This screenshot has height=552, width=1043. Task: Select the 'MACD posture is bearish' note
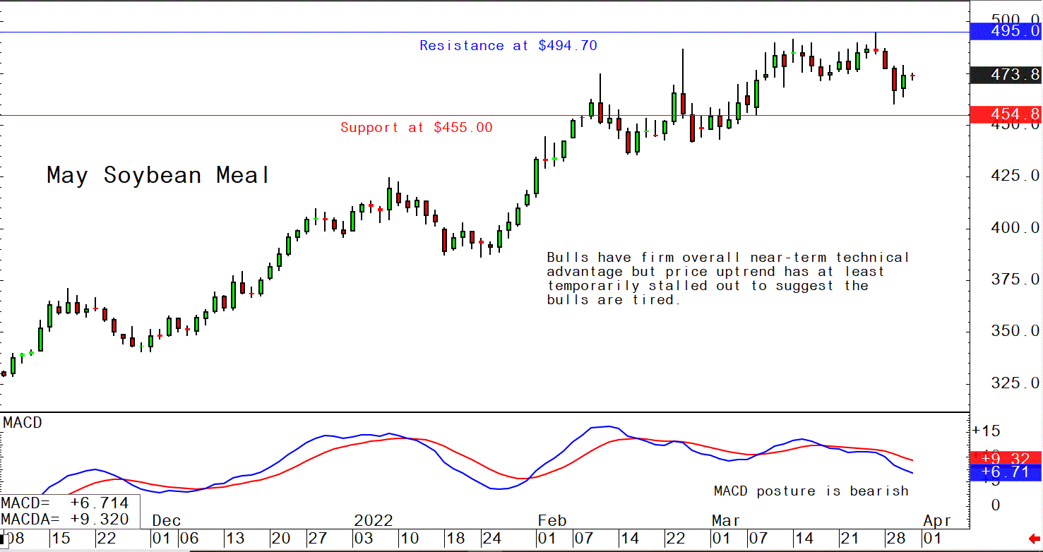pos(811,491)
